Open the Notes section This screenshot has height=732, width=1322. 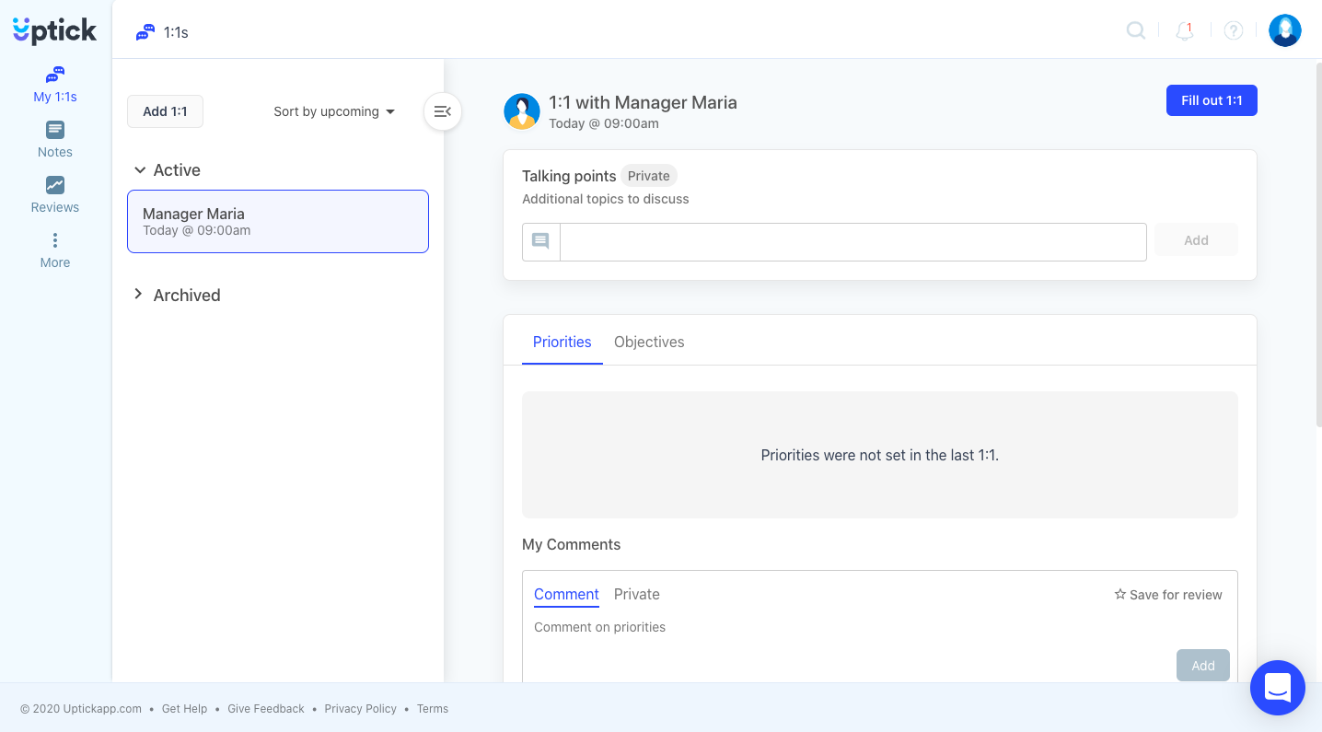pos(55,140)
